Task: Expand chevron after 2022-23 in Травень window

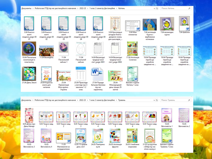Action: point(88,100)
